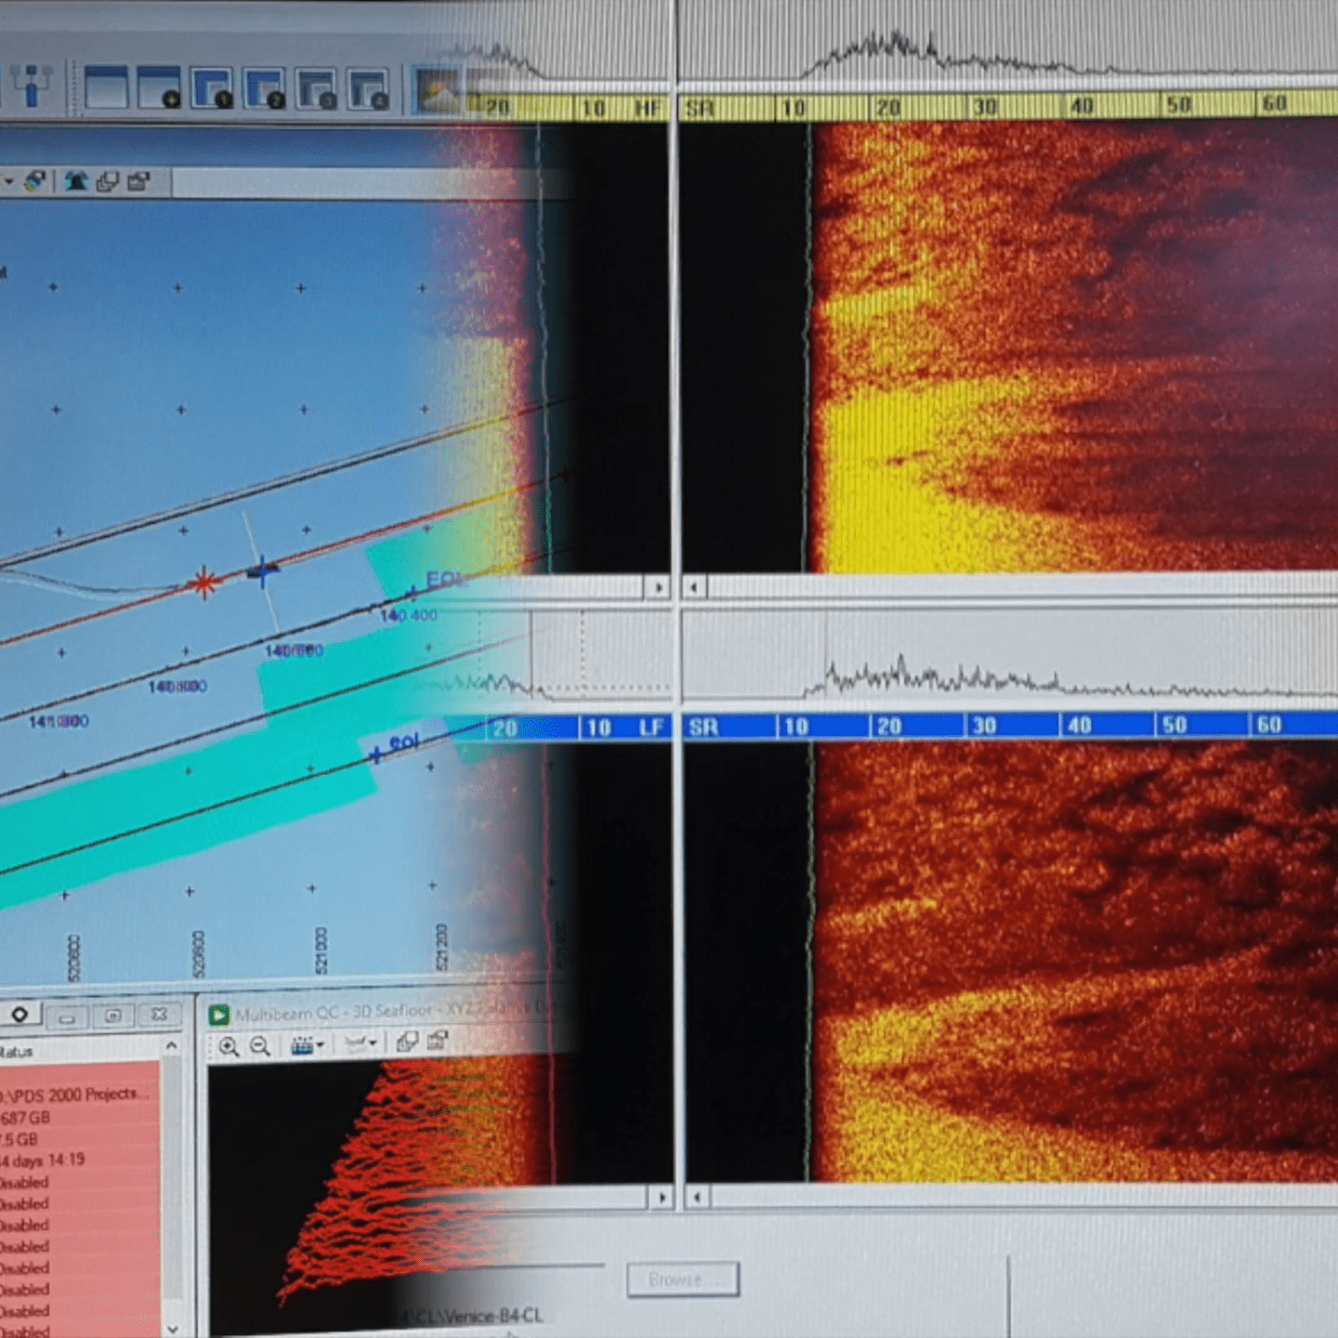
Task: Click the HF label on yellow range scale
Action: [647, 109]
